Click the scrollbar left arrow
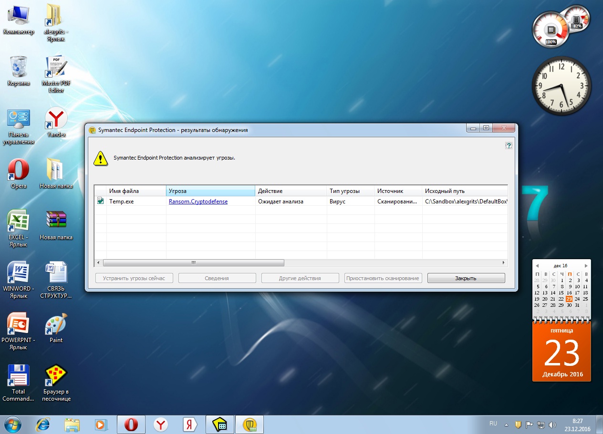Screen dimensions: 603x434 (98, 263)
